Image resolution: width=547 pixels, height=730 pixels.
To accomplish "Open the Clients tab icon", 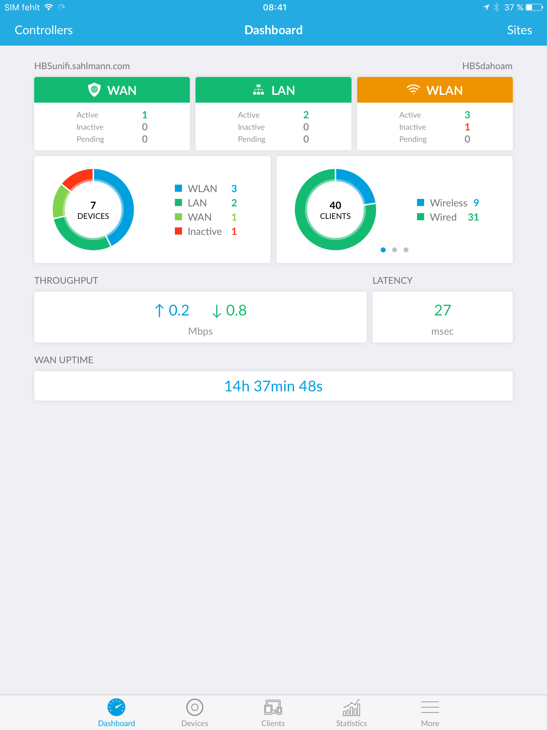I will click(273, 707).
